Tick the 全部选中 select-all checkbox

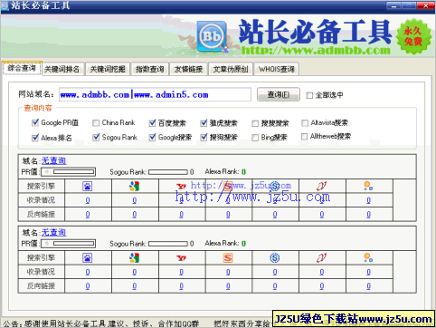point(309,95)
